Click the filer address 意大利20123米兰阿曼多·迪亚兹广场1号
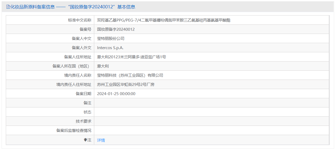336x150 pixels. 131,57
